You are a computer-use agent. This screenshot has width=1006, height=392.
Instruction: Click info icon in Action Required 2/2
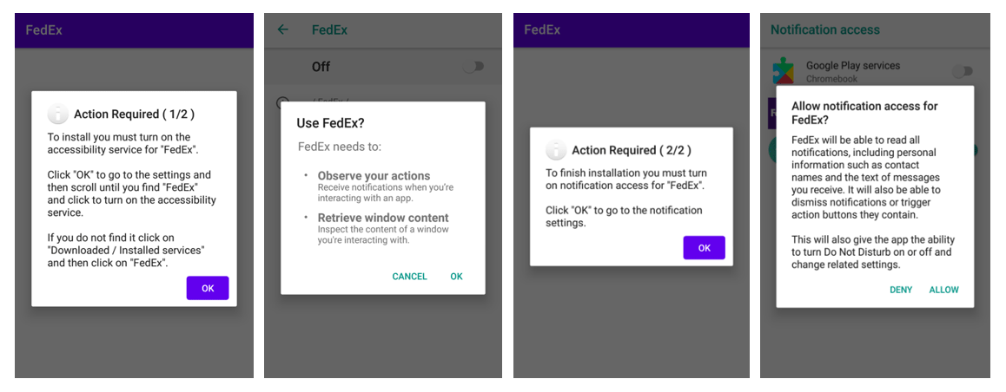556,151
